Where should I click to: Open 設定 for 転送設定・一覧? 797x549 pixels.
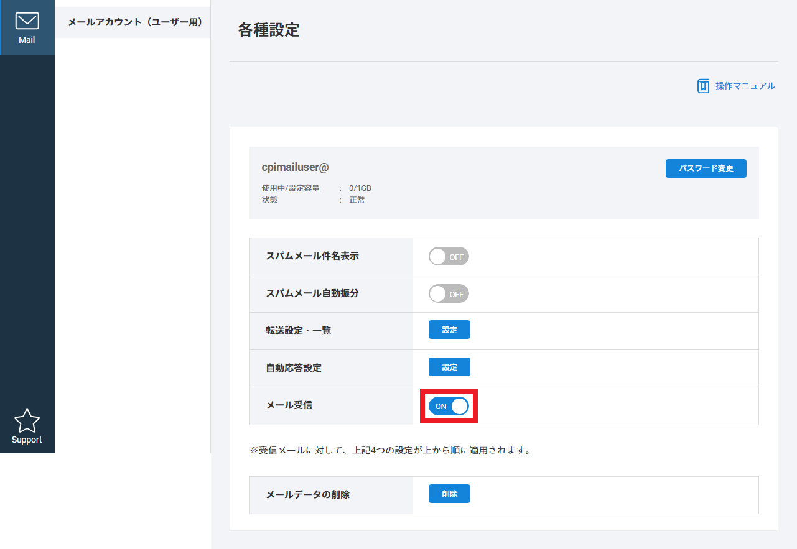(x=449, y=330)
